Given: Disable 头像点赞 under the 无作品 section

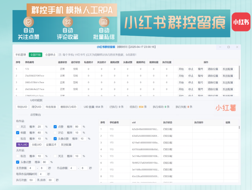Looking at the screenshot, I should (x=17, y=162).
